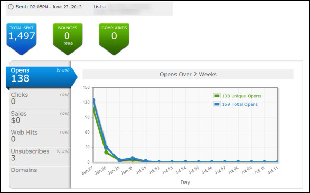Click the Jul 05 data point
Image resolution: width=310 pixels, height=193 pixels.
(199, 162)
